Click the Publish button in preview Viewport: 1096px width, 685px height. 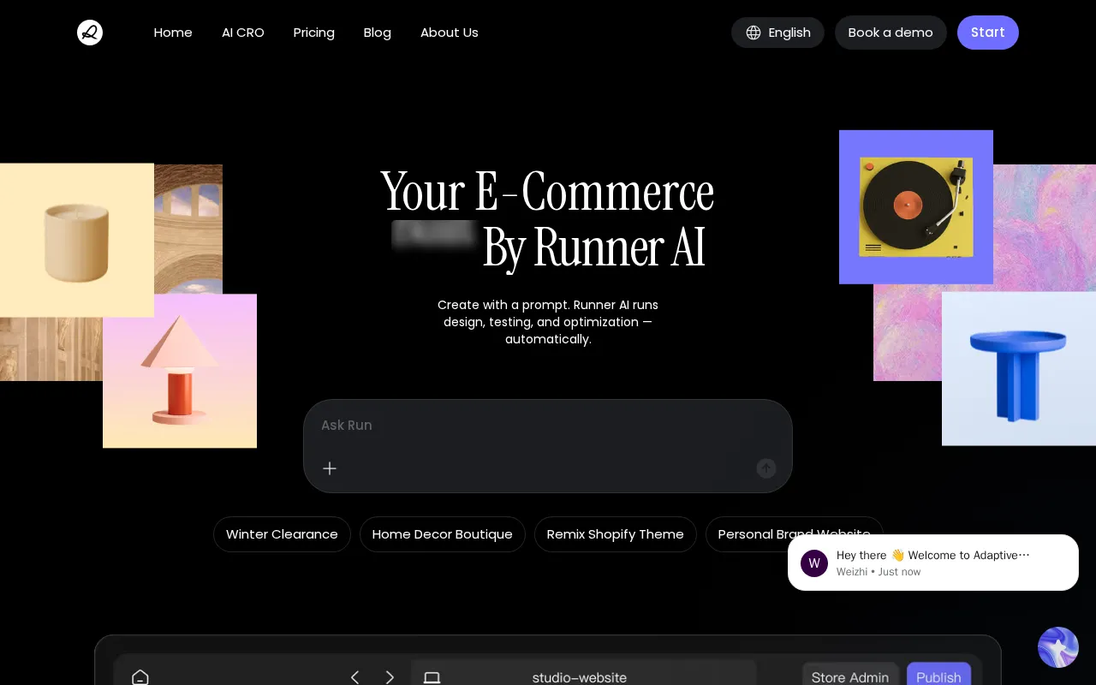(938, 675)
